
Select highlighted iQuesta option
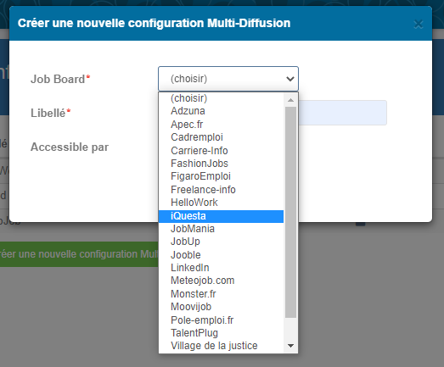point(221,216)
